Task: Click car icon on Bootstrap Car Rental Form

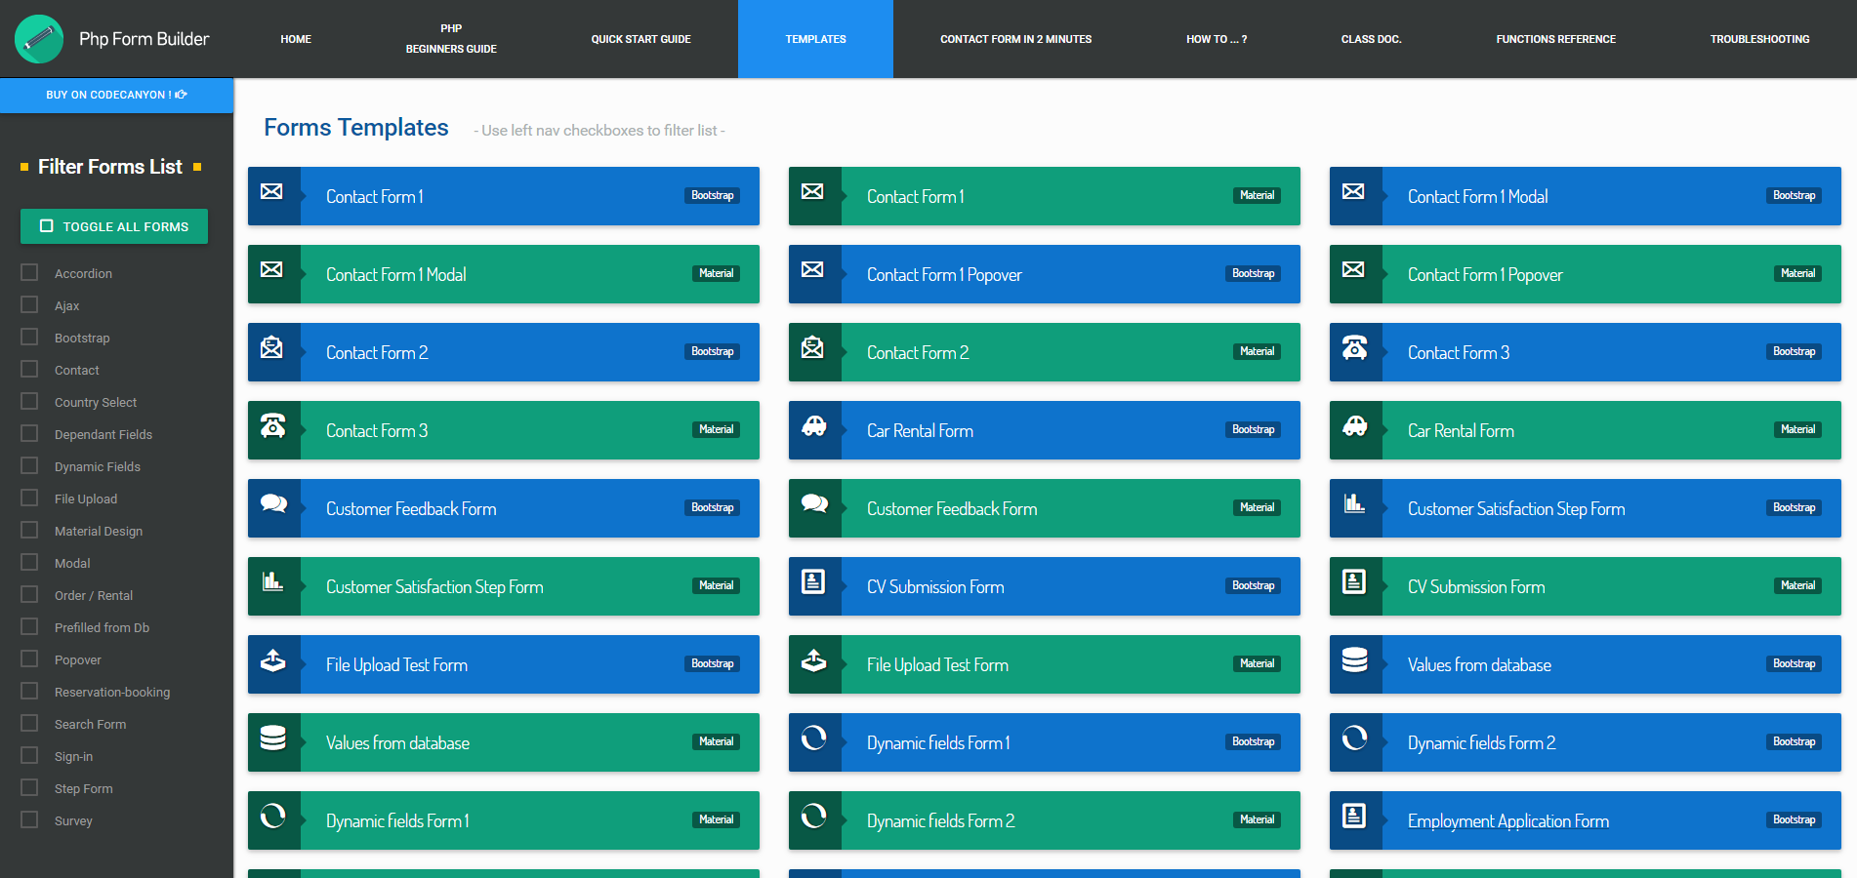Action: point(813,426)
